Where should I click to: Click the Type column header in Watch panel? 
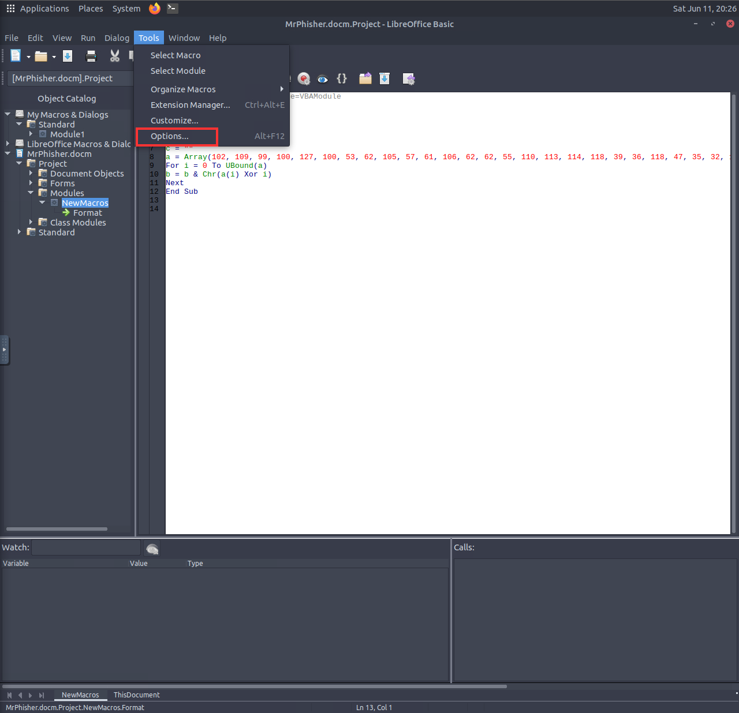pyautogui.click(x=195, y=564)
